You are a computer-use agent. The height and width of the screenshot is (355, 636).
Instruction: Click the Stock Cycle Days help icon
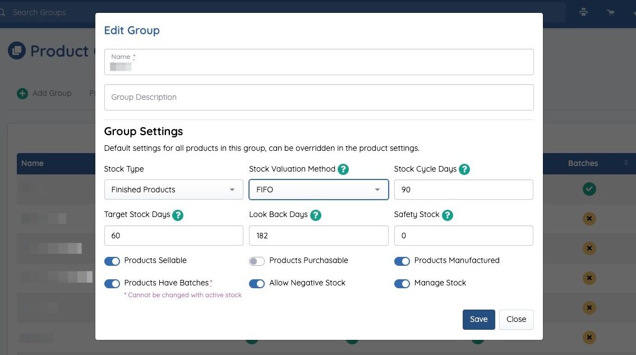pyautogui.click(x=464, y=169)
